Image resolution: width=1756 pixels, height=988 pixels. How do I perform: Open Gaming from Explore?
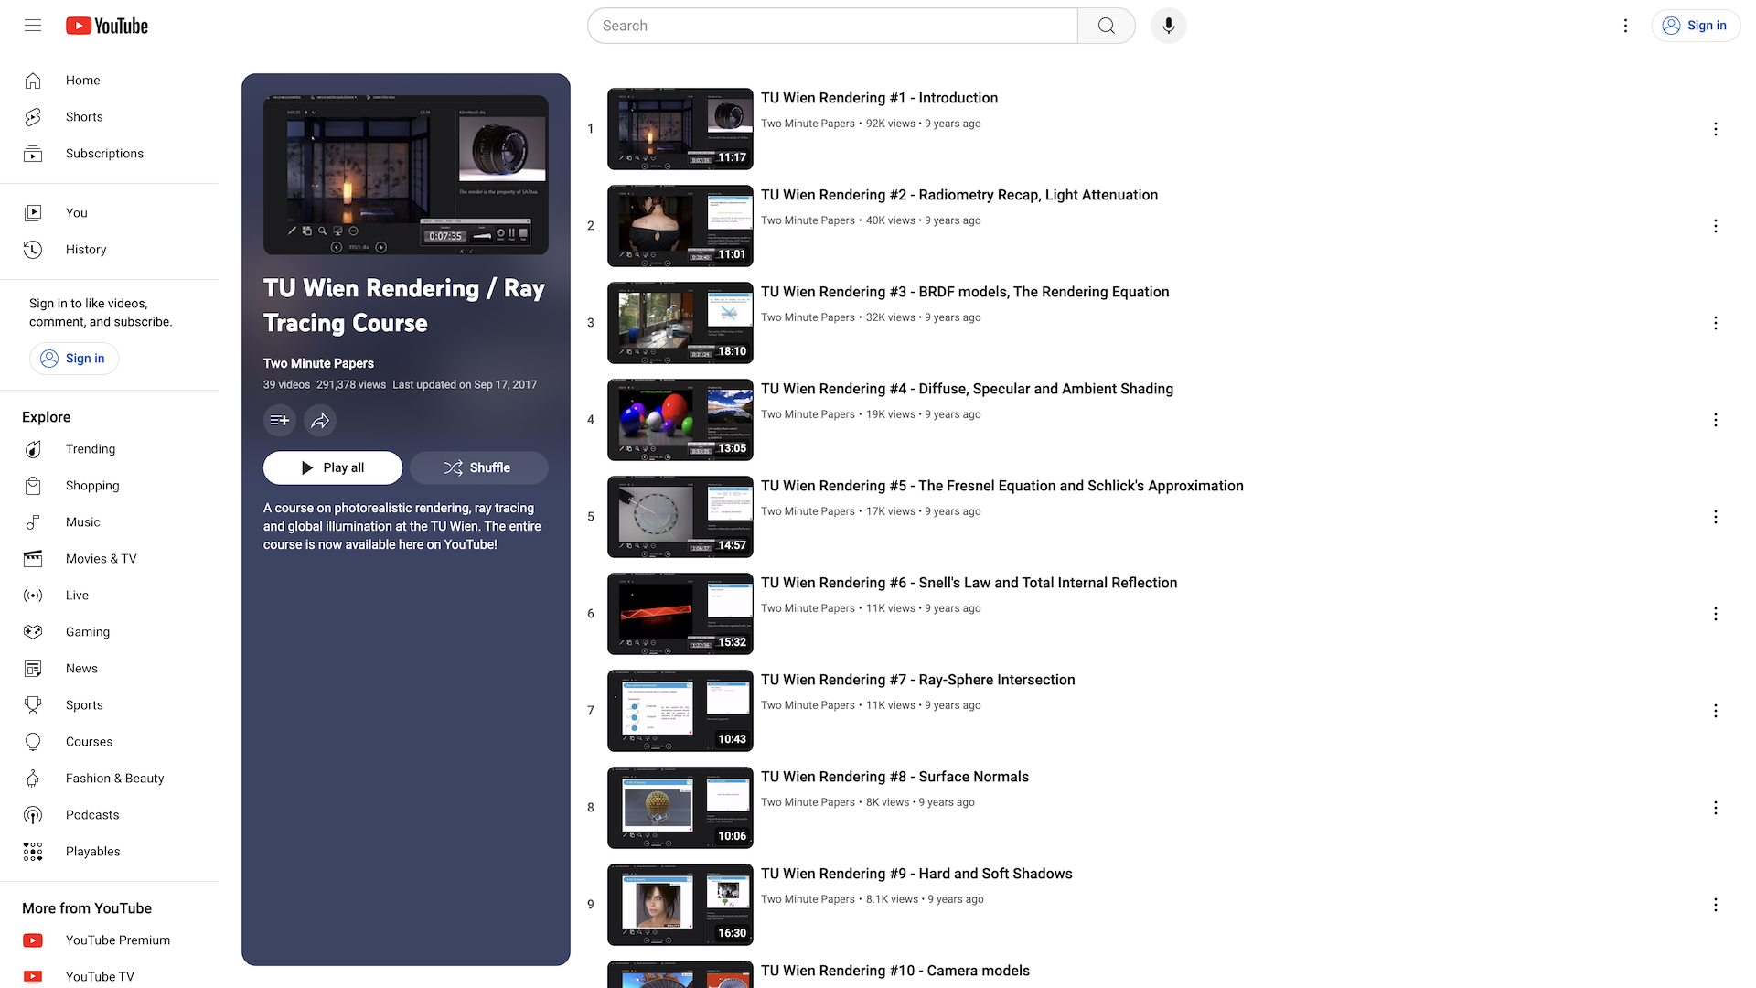coord(110,632)
